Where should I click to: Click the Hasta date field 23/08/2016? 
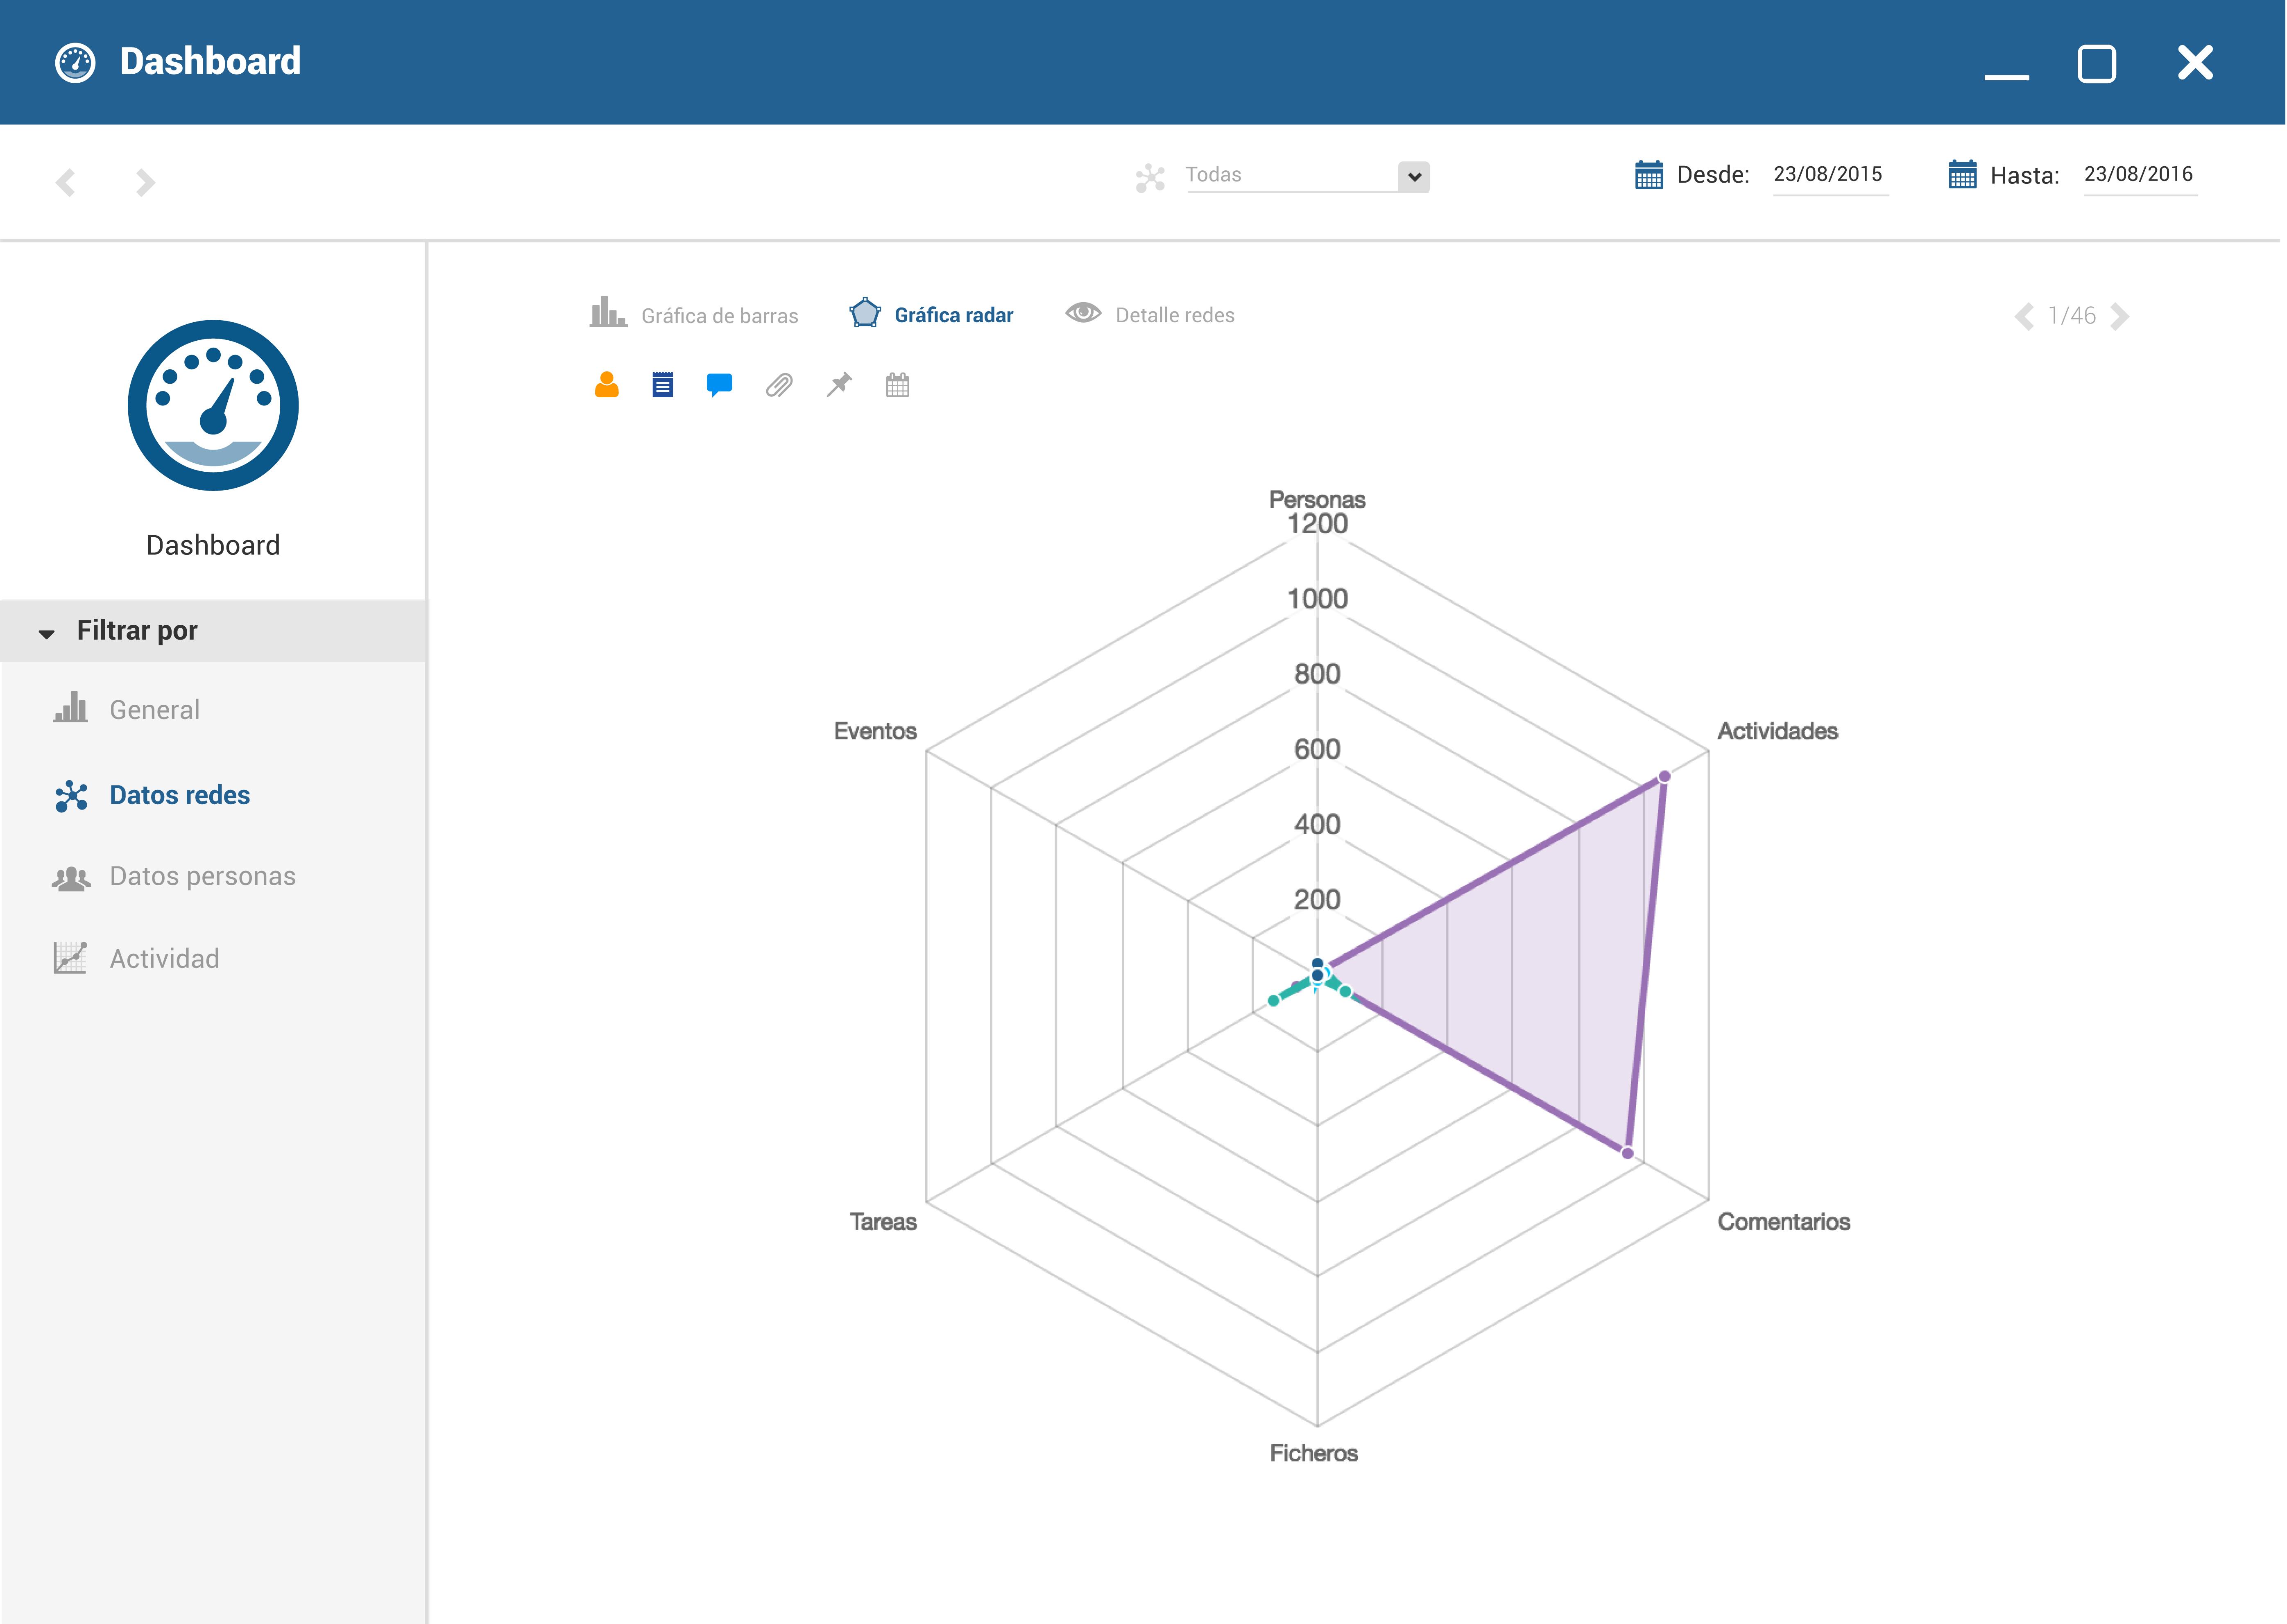2140,176
